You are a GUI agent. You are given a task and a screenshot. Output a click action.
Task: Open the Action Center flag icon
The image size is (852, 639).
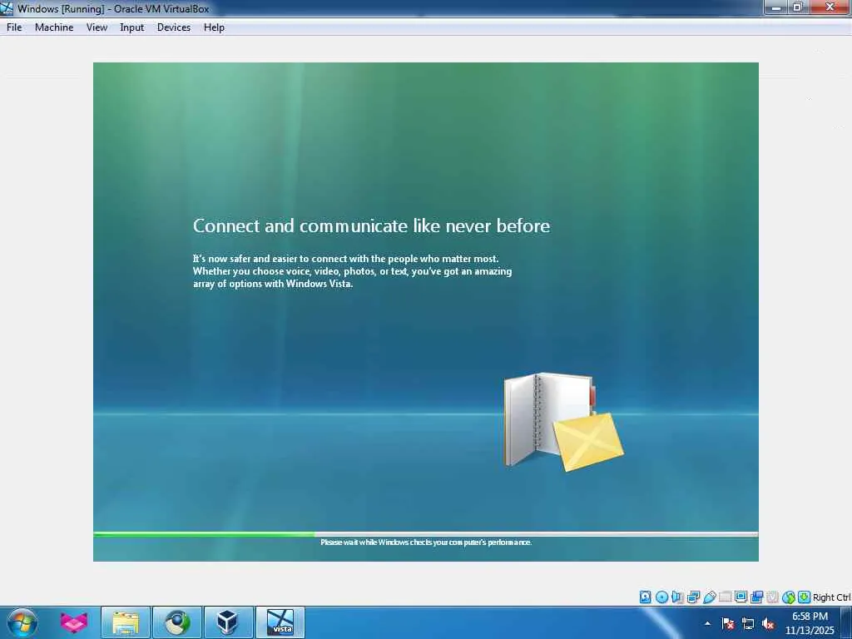click(728, 623)
